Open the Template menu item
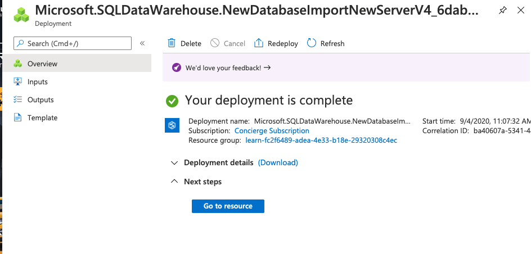Image resolution: width=531 pixels, height=254 pixels. tap(42, 117)
